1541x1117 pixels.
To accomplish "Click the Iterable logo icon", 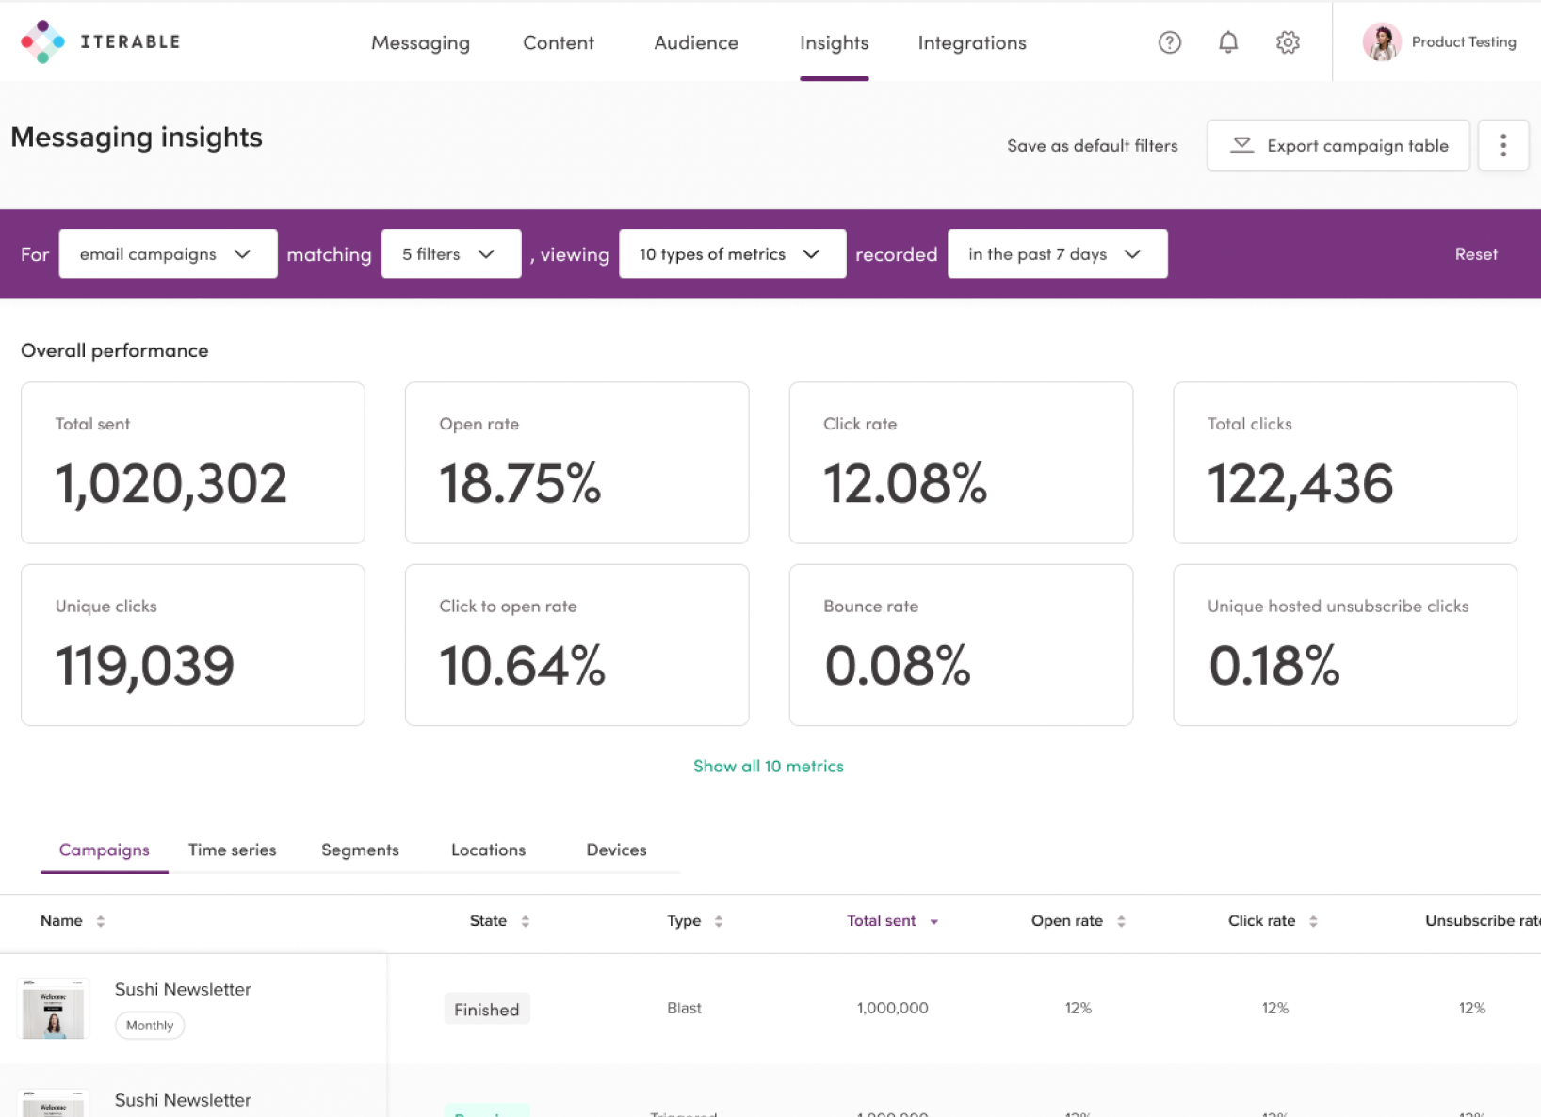I will point(43,41).
